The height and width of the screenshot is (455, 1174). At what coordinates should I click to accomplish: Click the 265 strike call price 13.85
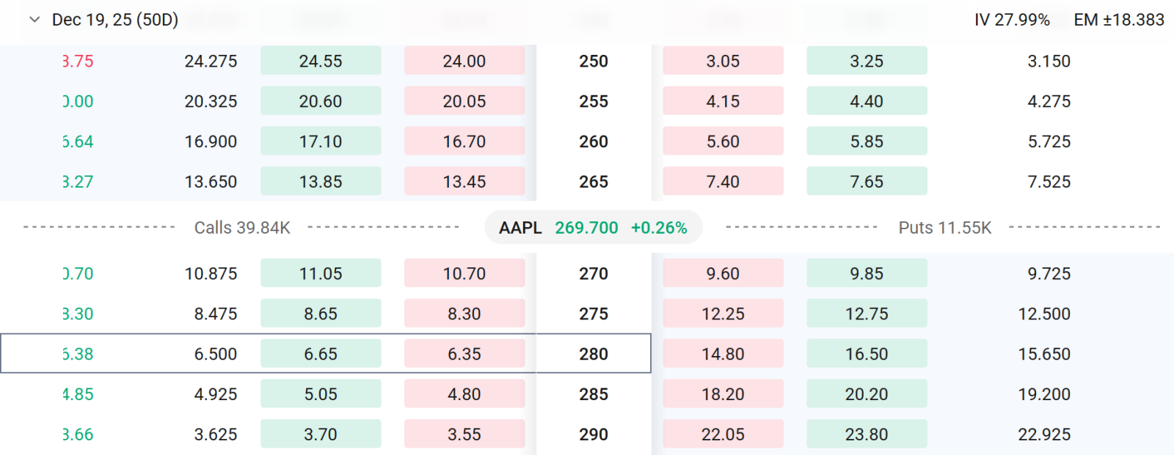point(321,182)
